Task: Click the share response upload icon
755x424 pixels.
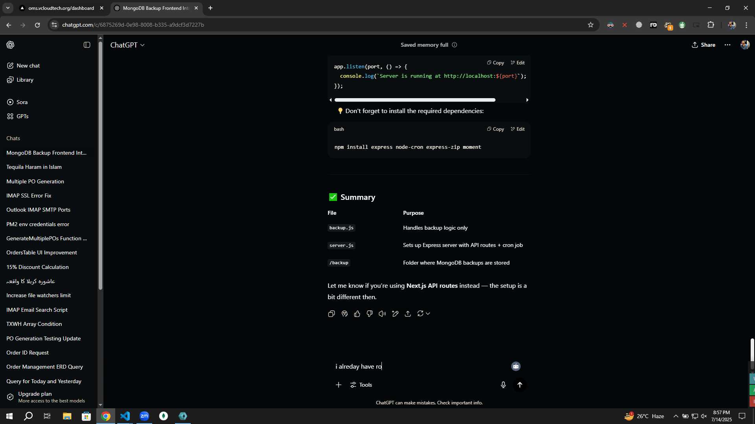Action: click(408, 314)
